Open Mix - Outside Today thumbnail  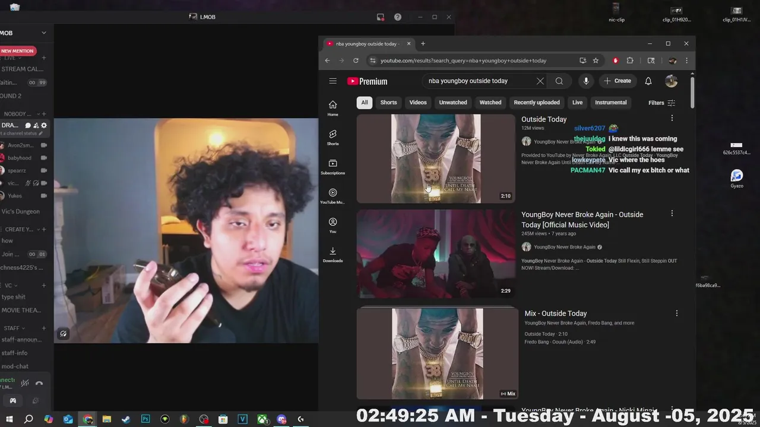coord(437,353)
